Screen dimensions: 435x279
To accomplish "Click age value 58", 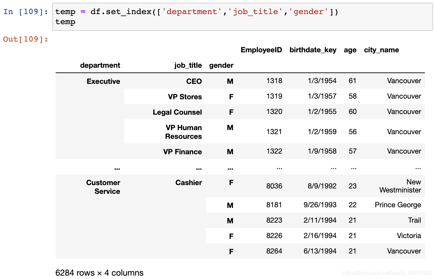I will (x=353, y=96).
